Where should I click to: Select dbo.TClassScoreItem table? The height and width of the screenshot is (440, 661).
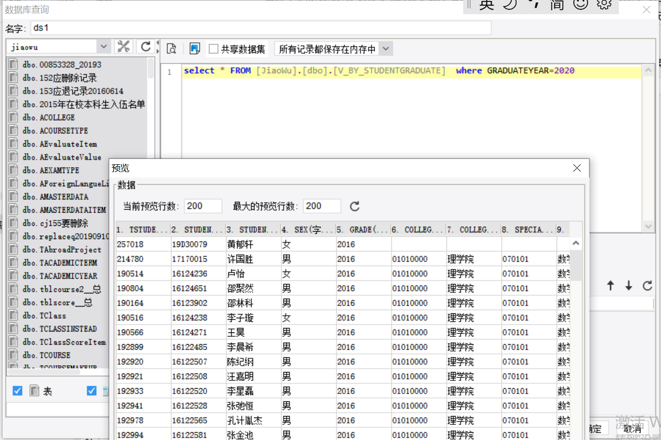click(64, 342)
